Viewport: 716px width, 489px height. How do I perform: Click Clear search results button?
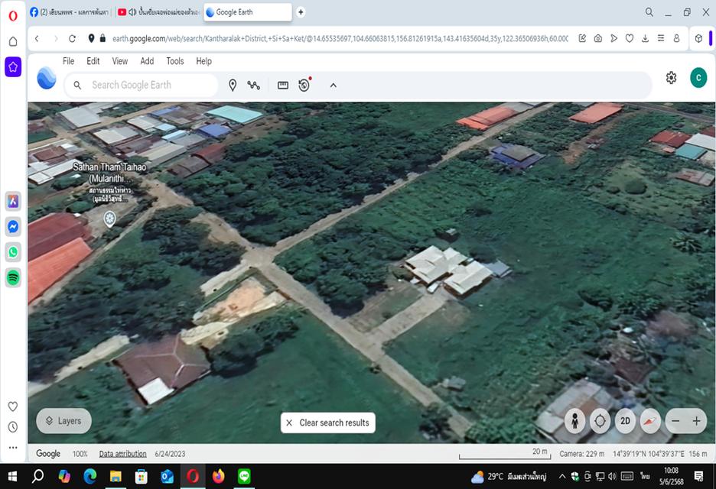tap(327, 423)
